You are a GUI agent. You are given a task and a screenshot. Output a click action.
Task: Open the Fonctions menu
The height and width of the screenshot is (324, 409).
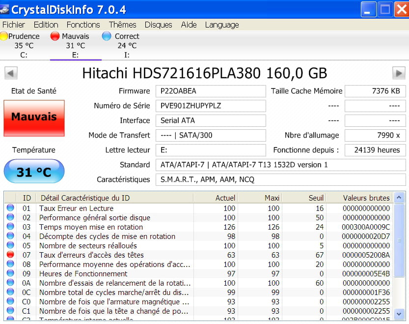click(x=83, y=25)
